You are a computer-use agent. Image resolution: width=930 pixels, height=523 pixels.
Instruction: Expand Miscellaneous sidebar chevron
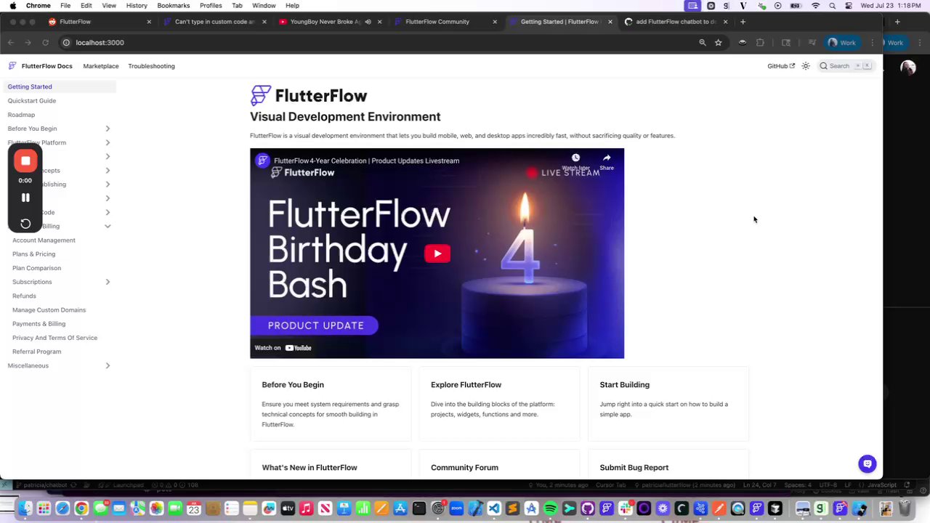tap(108, 365)
